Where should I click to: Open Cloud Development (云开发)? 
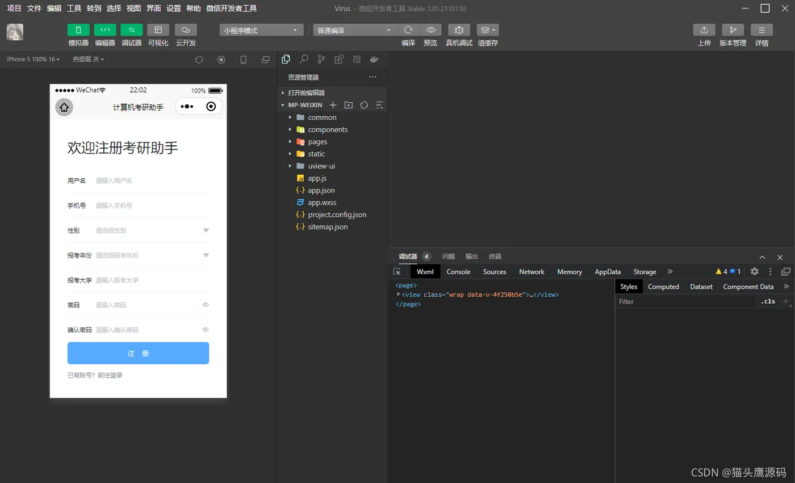point(186,30)
